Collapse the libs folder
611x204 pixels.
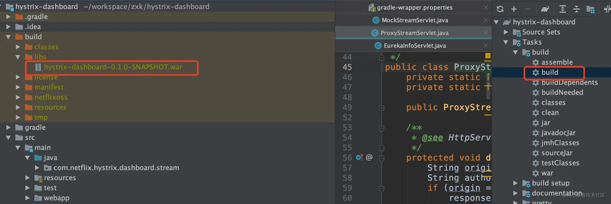[18, 57]
